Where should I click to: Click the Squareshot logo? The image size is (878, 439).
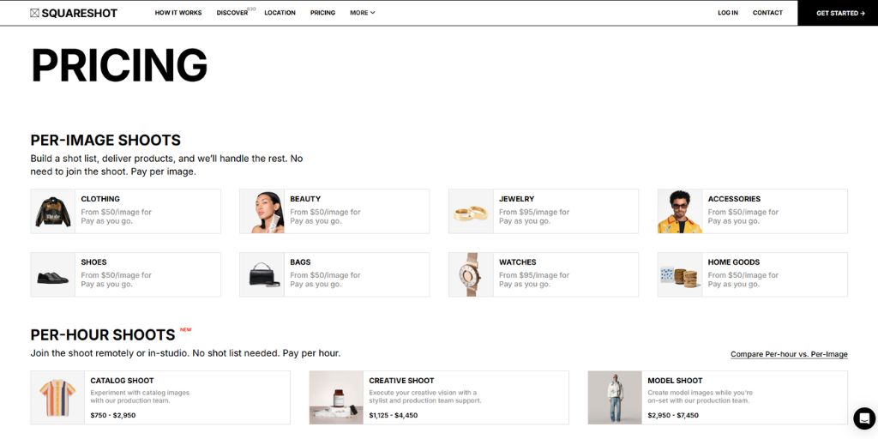[73, 13]
